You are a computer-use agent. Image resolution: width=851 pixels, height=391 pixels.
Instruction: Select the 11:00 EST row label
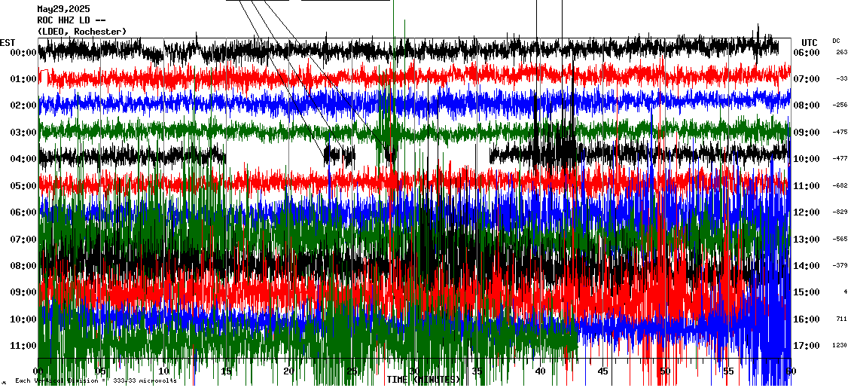tap(23, 346)
